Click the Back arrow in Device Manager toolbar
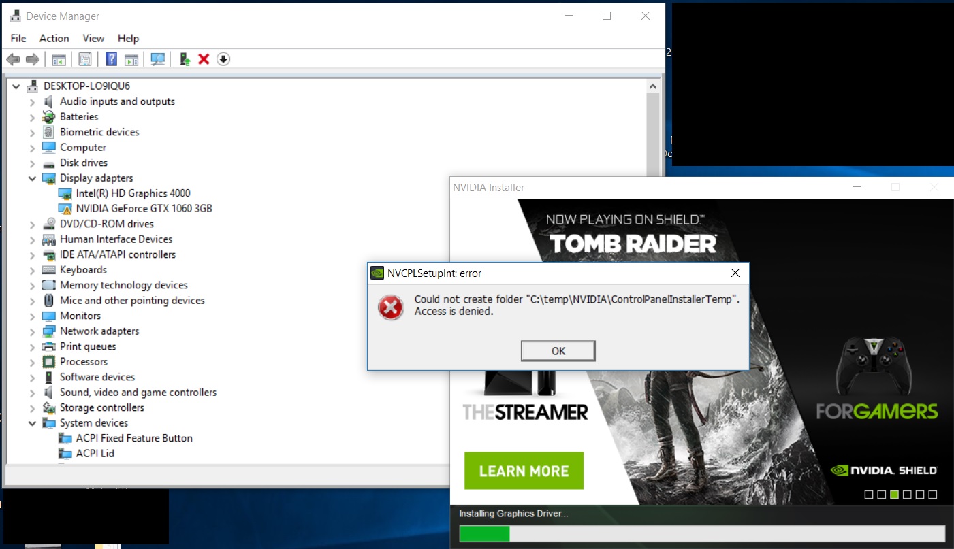 [x=13, y=59]
